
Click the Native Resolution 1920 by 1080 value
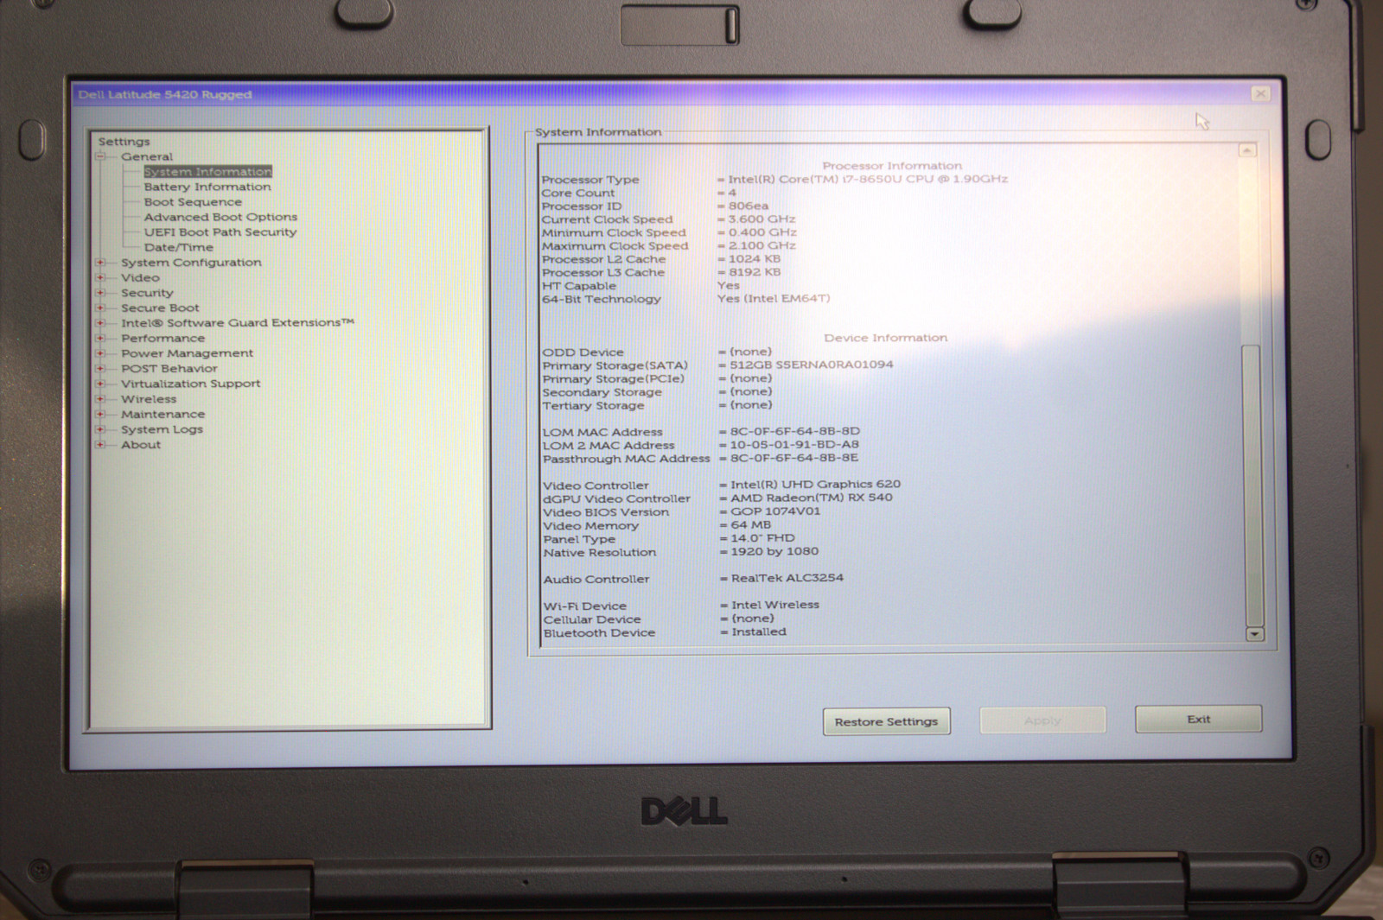click(774, 551)
